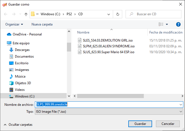Select Windows (C:) drive in sidebar

point(25,96)
